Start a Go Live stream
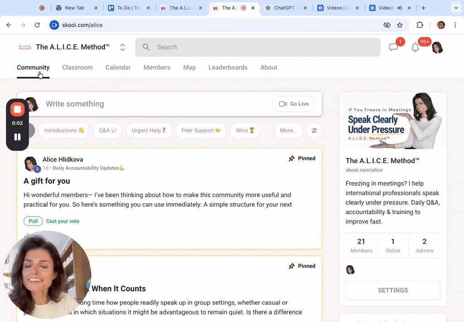This screenshot has width=464, height=322. point(294,104)
